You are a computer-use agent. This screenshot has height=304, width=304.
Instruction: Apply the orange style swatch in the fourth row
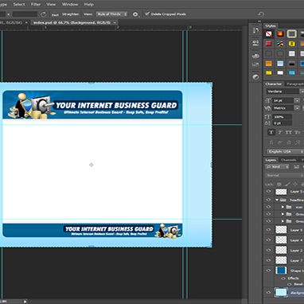pos(269,64)
